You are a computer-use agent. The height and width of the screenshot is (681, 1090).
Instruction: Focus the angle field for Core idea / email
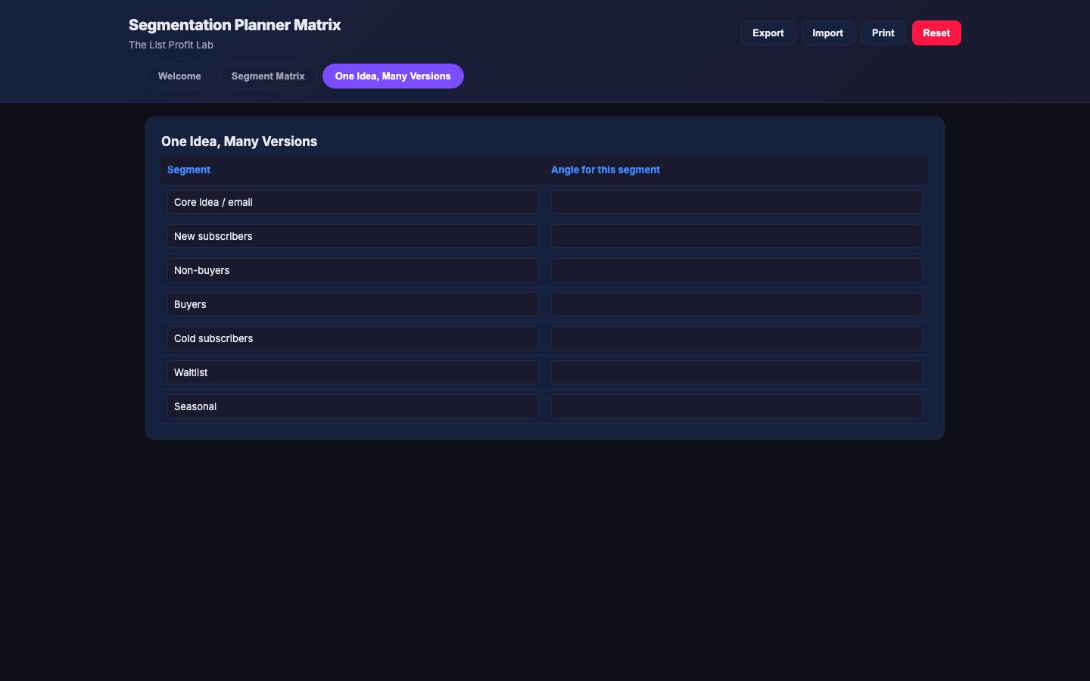[x=737, y=202]
